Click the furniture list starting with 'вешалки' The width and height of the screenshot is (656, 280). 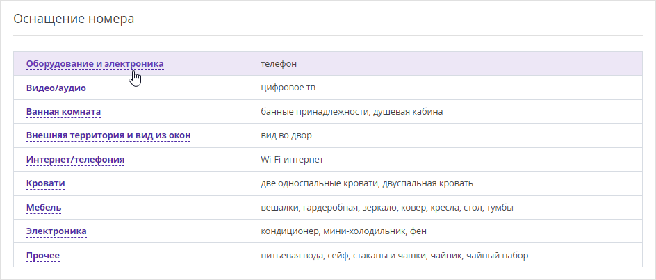387,208
